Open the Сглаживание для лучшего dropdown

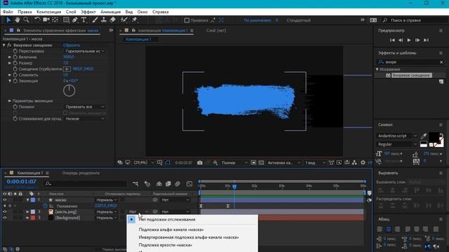(85, 119)
